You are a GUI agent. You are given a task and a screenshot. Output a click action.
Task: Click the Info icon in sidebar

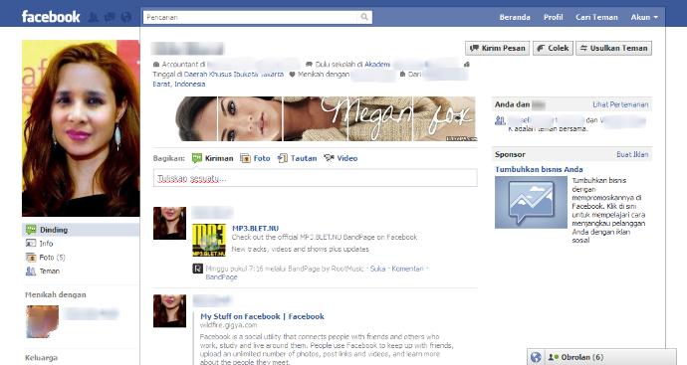31,244
